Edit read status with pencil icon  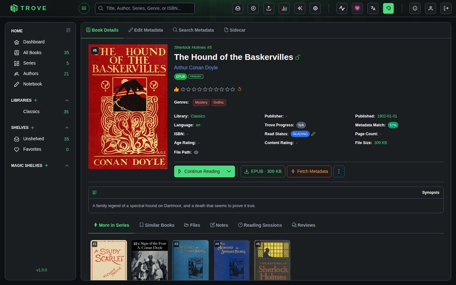[313, 134]
